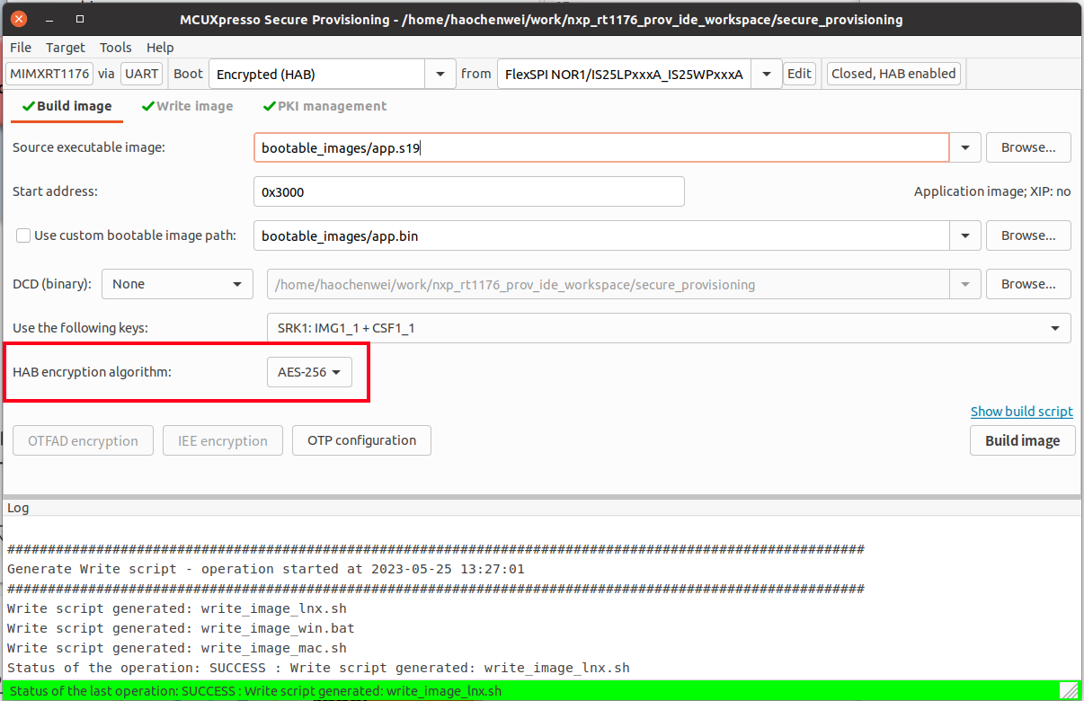Click the Build image button
This screenshot has width=1084, height=701.
1023,440
